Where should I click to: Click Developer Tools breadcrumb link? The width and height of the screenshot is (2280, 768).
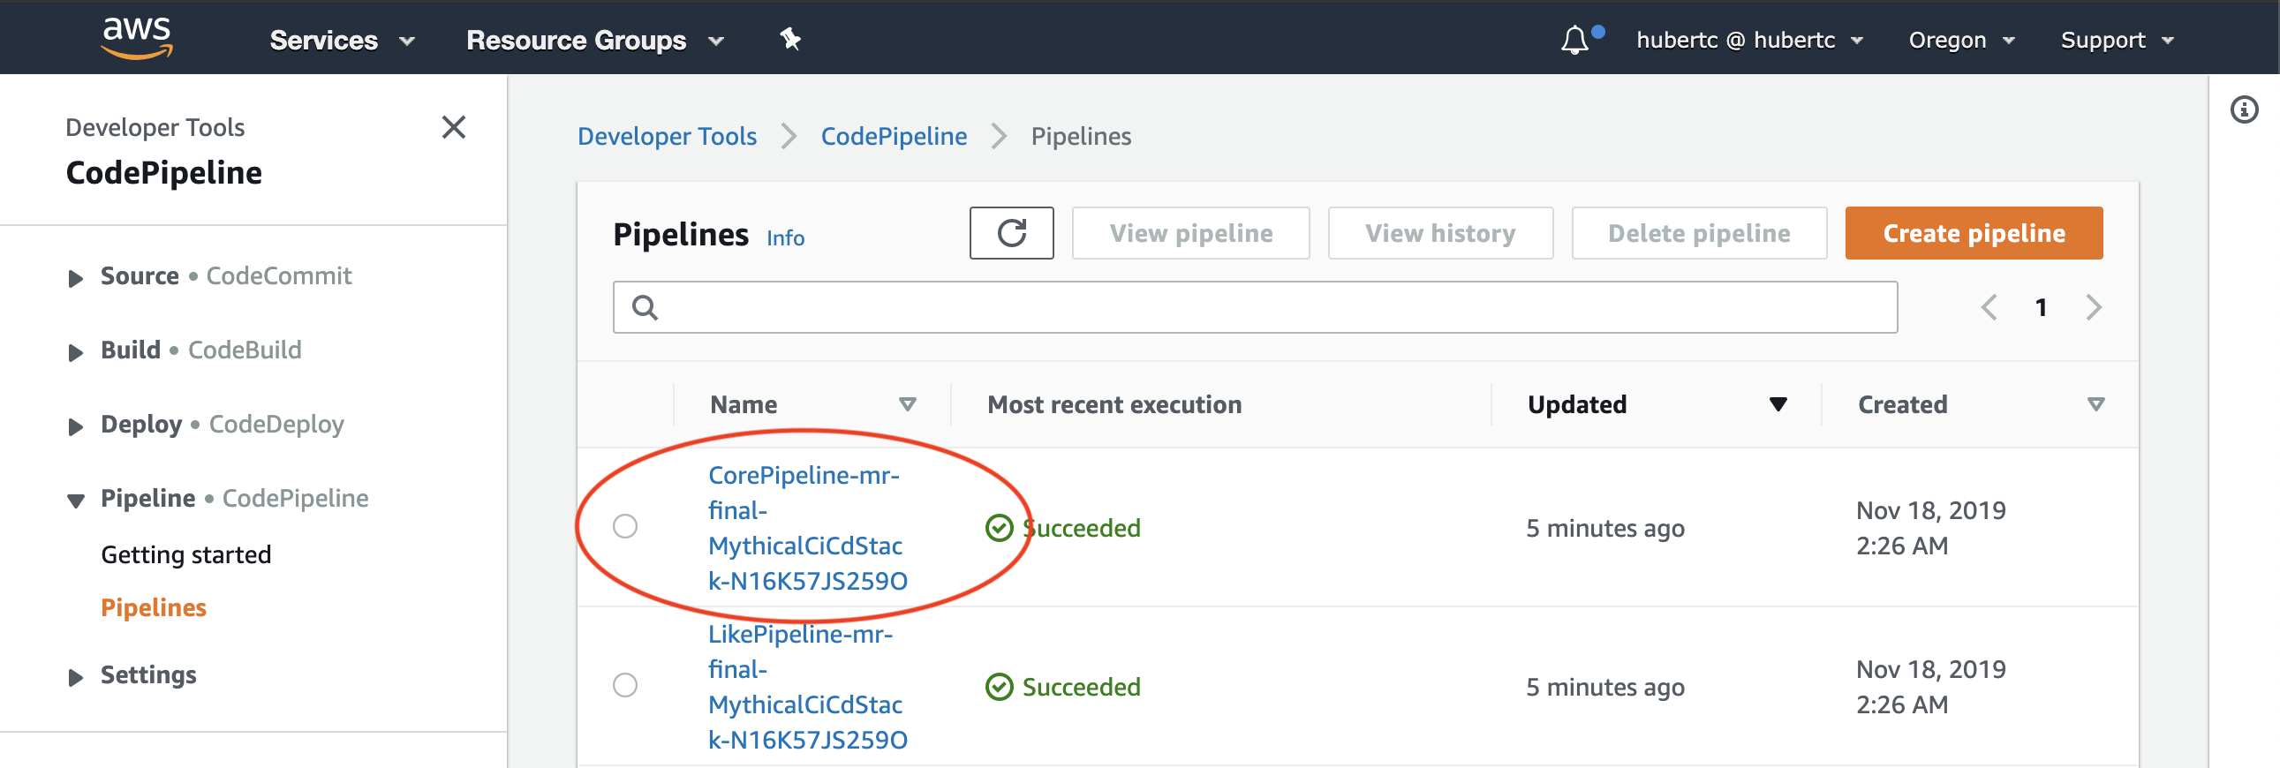point(667,136)
